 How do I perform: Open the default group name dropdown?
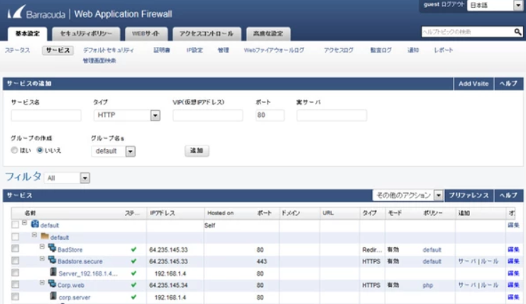point(114,151)
